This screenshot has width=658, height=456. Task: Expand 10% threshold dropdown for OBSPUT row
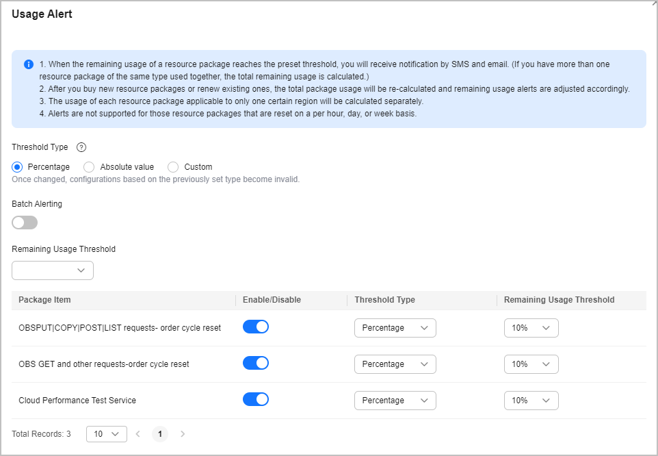(531, 328)
